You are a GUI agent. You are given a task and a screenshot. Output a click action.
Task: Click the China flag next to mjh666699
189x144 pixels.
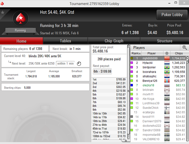[x=167, y=58]
